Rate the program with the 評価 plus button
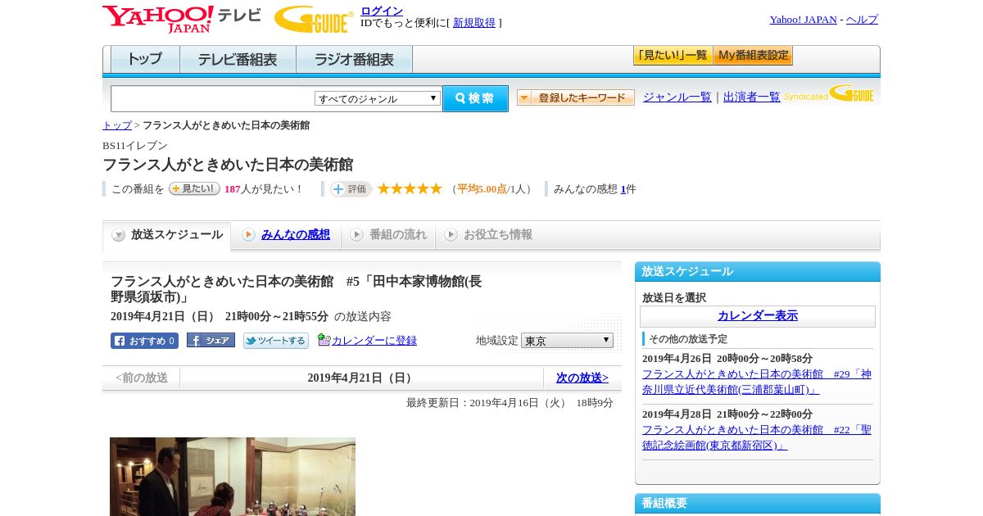 [x=351, y=189]
